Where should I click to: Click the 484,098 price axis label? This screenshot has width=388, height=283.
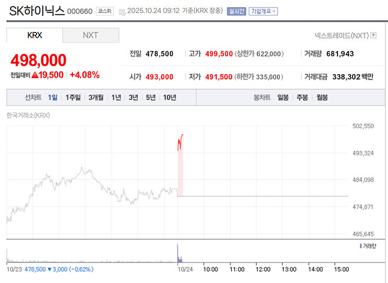[x=363, y=180]
